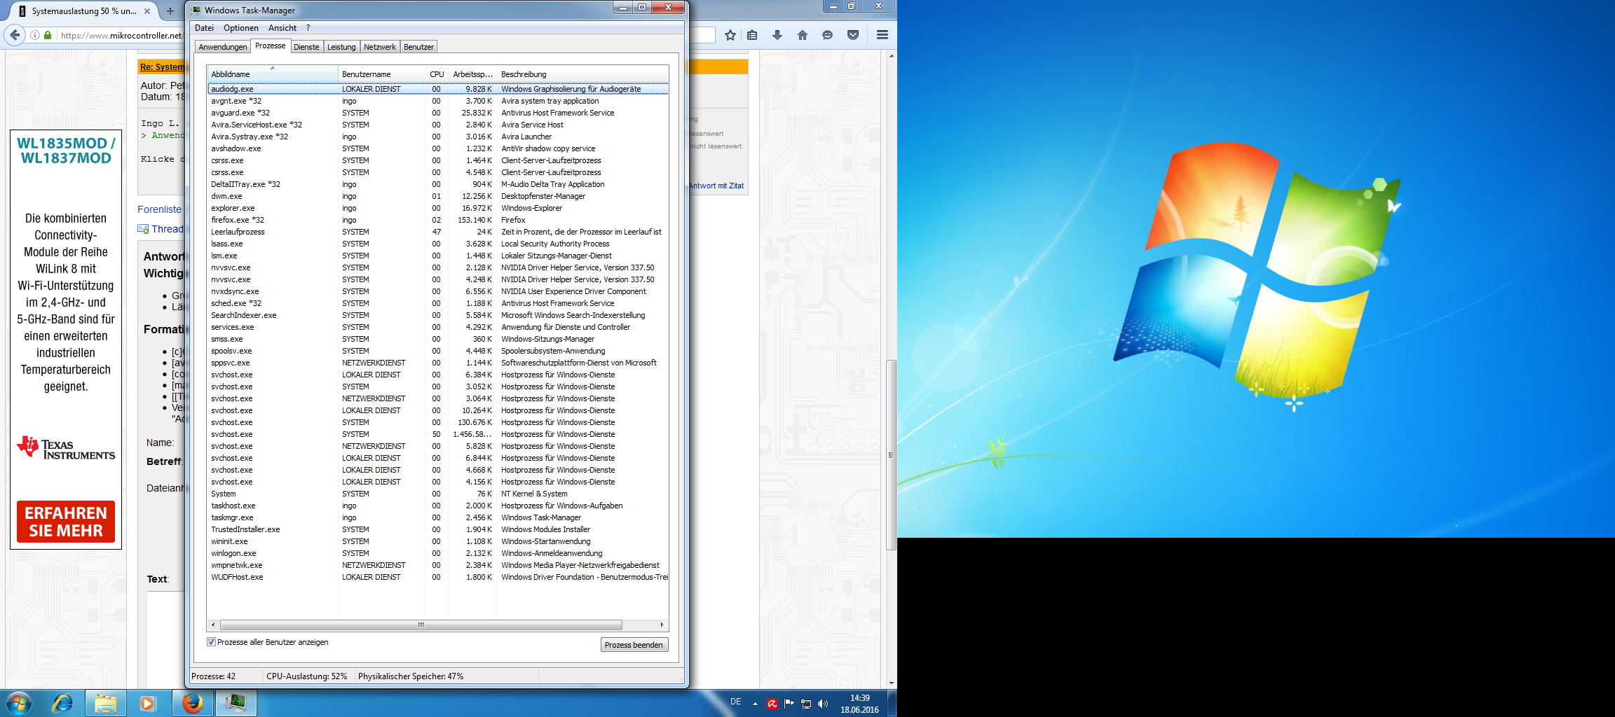1615x717 pixels.
Task: Click the Task-Manager taskbar button
Action: click(x=236, y=703)
